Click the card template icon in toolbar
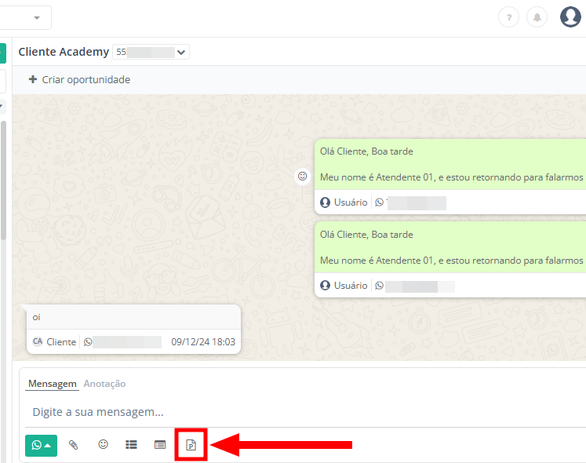The height and width of the screenshot is (463, 586). [160, 445]
